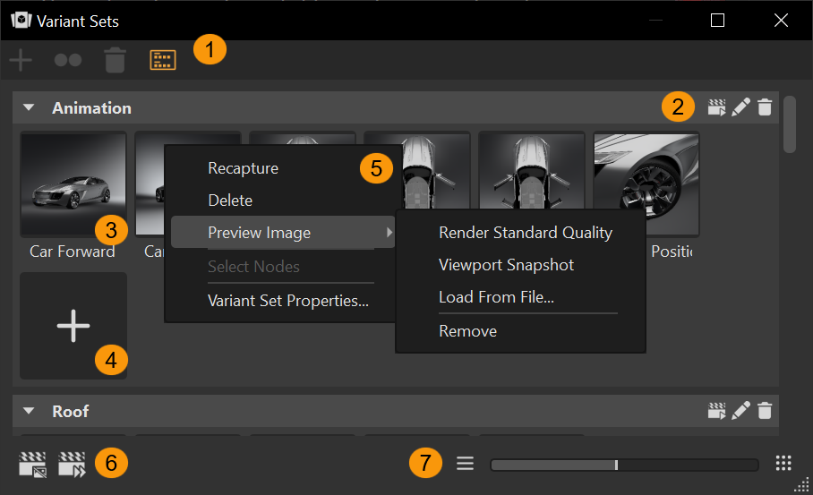Click the clapperboard icon in the Animation header
The height and width of the screenshot is (495, 813).
pos(716,107)
